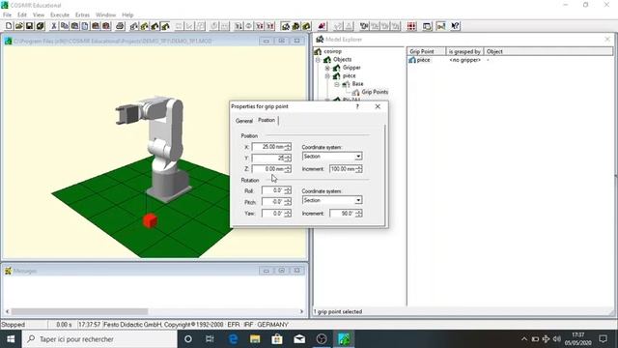The height and width of the screenshot is (348, 618).
Task: Close the Properties for grip point dialog
Action: [378, 106]
